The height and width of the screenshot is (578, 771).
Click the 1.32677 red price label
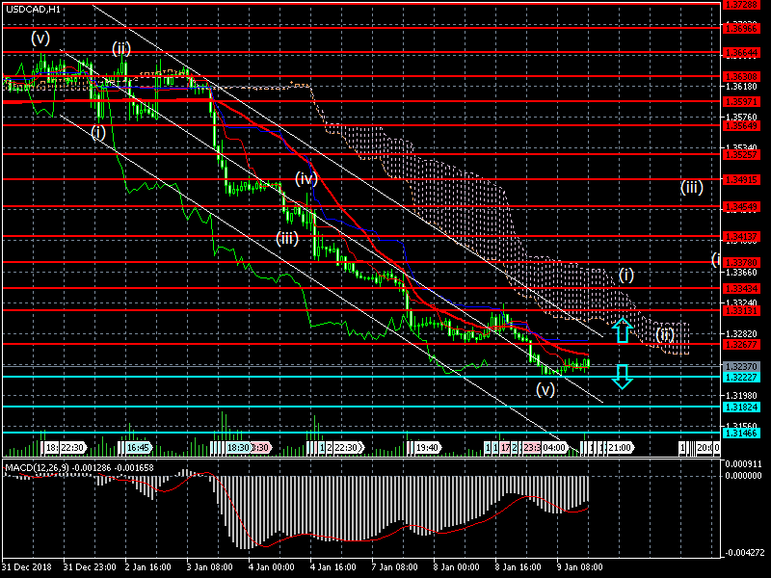click(740, 344)
